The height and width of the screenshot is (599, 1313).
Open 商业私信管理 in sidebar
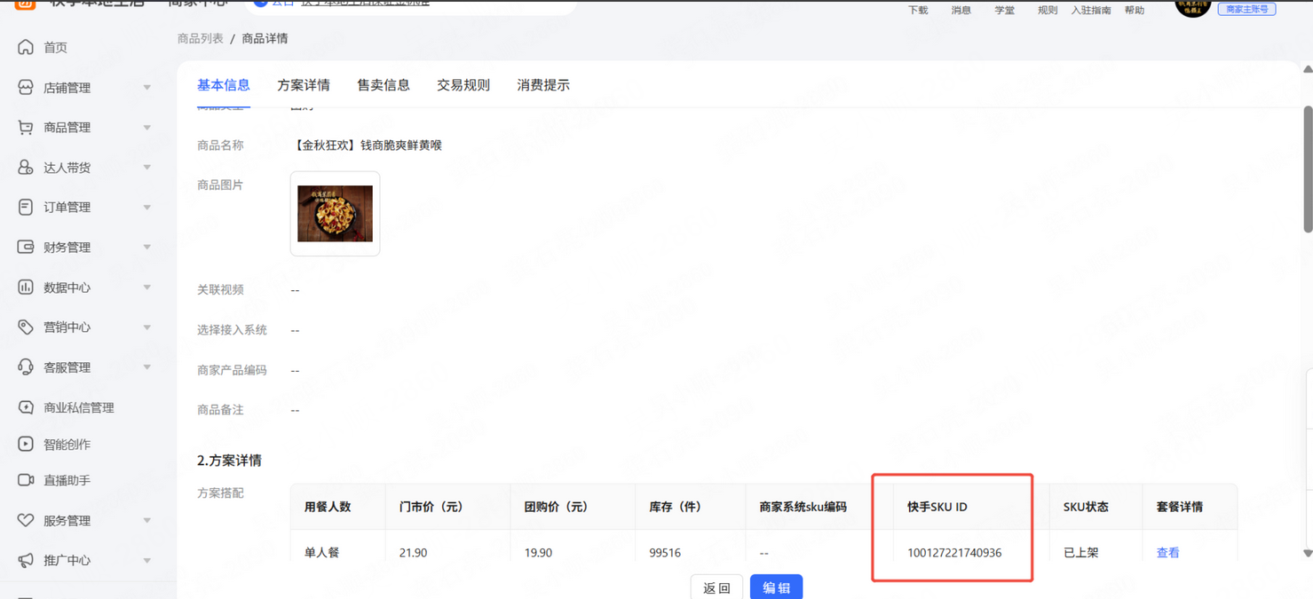click(x=79, y=407)
